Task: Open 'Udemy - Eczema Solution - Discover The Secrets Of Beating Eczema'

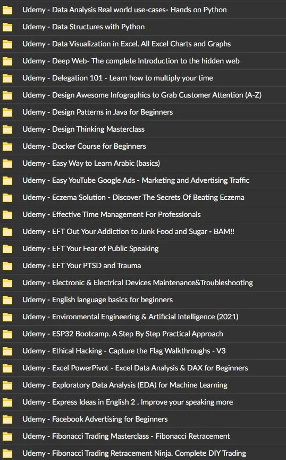Action: (x=133, y=197)
